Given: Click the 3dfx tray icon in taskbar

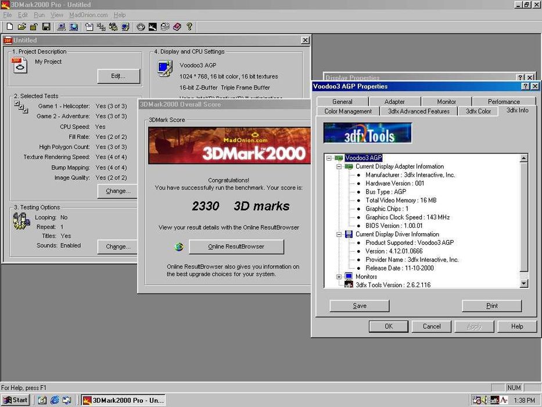Looking at the screenshot, I should tap(494, 400).
